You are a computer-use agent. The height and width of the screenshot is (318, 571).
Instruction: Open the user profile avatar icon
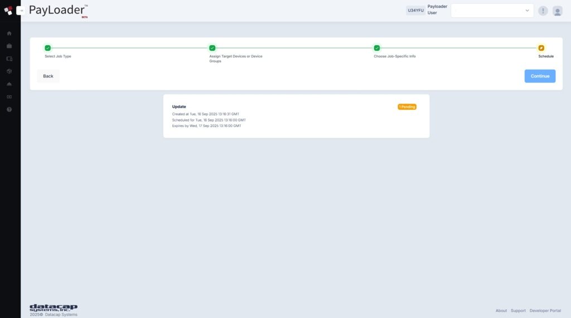(557, 11)
